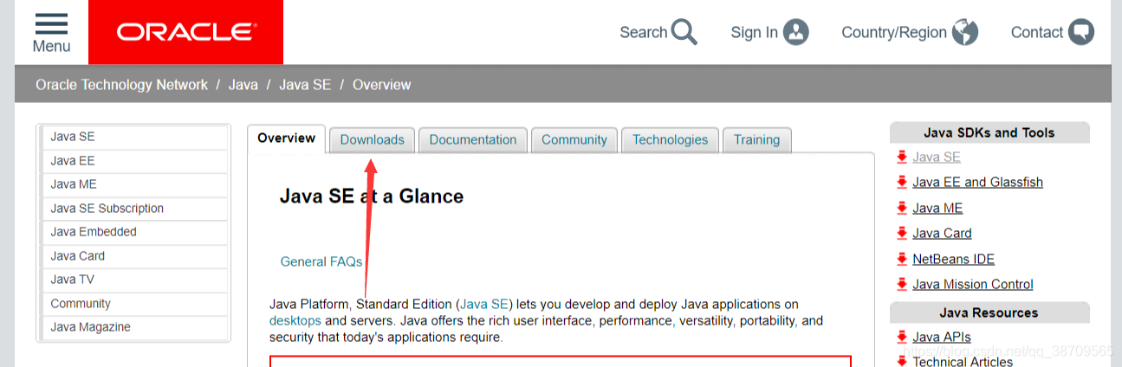The image size is (1122, 367).
Task: Open Java SE link under SDKs and Tools
Action: [937, 158]
